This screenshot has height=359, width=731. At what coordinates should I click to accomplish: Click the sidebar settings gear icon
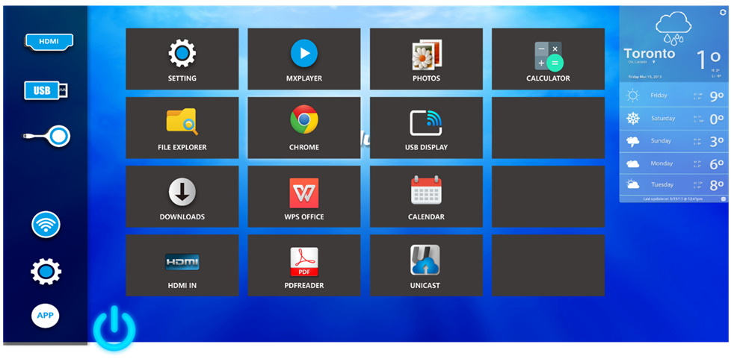pos(46,271)
